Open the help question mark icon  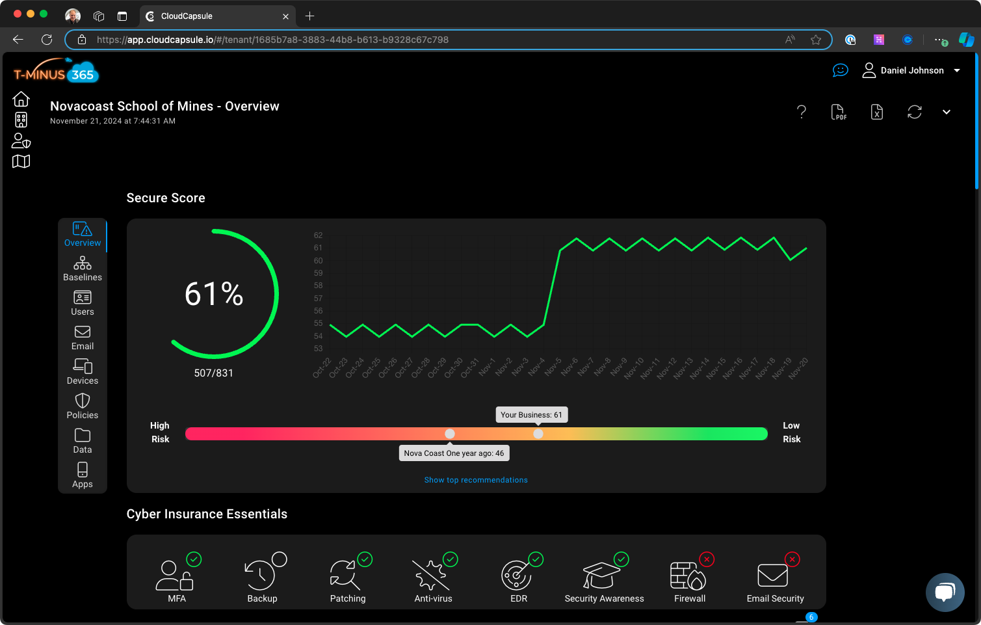coord(802,112)
